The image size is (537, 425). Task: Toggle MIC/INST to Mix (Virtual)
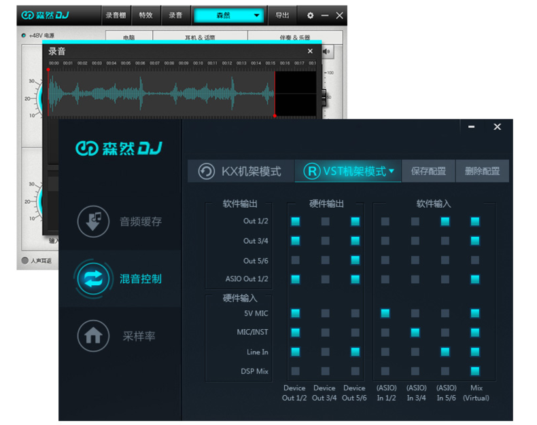[x=475, y=332]
